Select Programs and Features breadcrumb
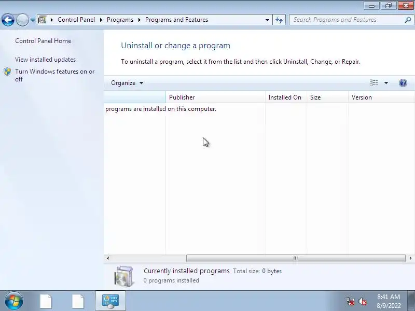 176,20
